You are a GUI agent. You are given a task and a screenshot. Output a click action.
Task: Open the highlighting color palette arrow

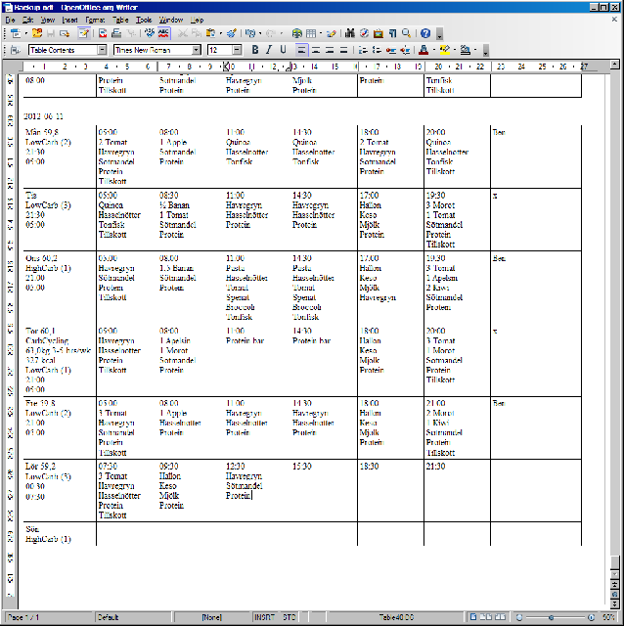click(x=455, y=50)
